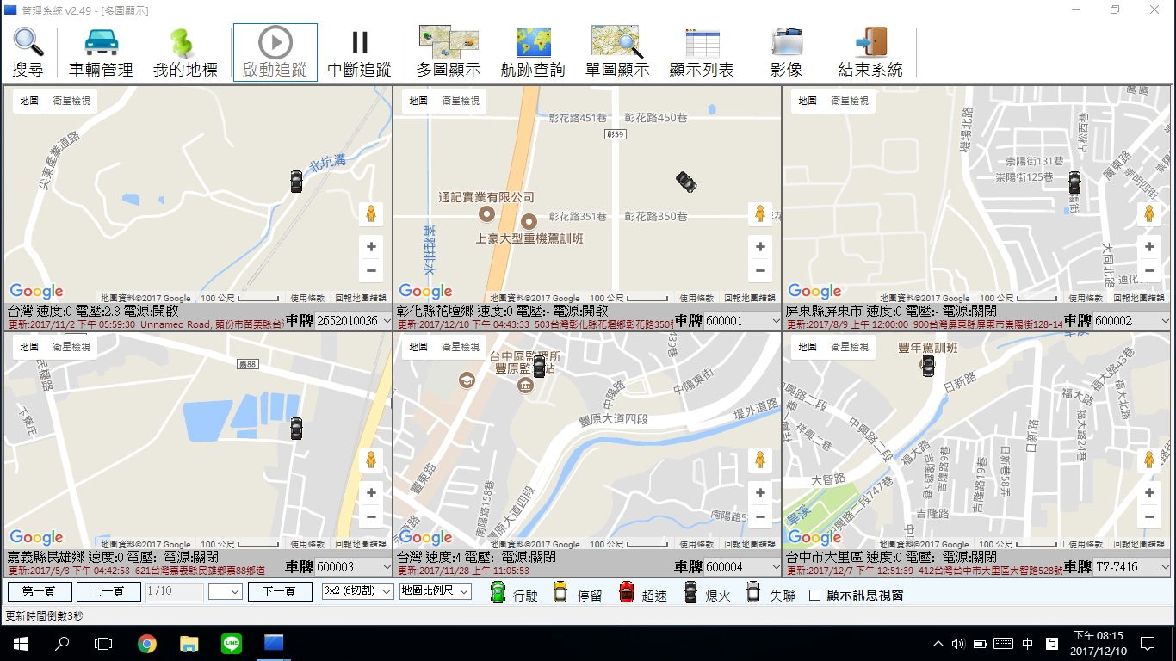Pause tracking with 中斷追蹤 button

tap(360, 52)
